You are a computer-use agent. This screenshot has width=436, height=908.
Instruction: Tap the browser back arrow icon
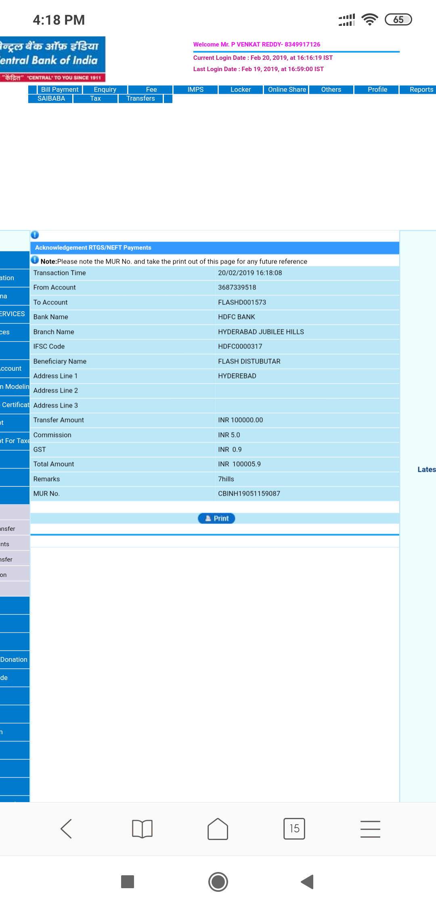point(66,829)
